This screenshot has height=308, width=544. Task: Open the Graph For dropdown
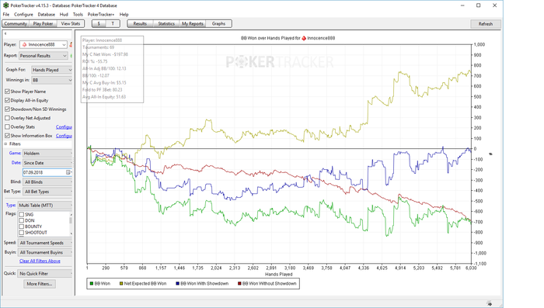[x=52, y=70]
